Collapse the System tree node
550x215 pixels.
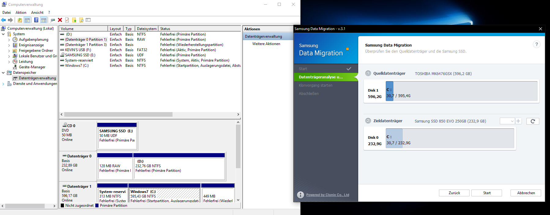click(3, 34)
